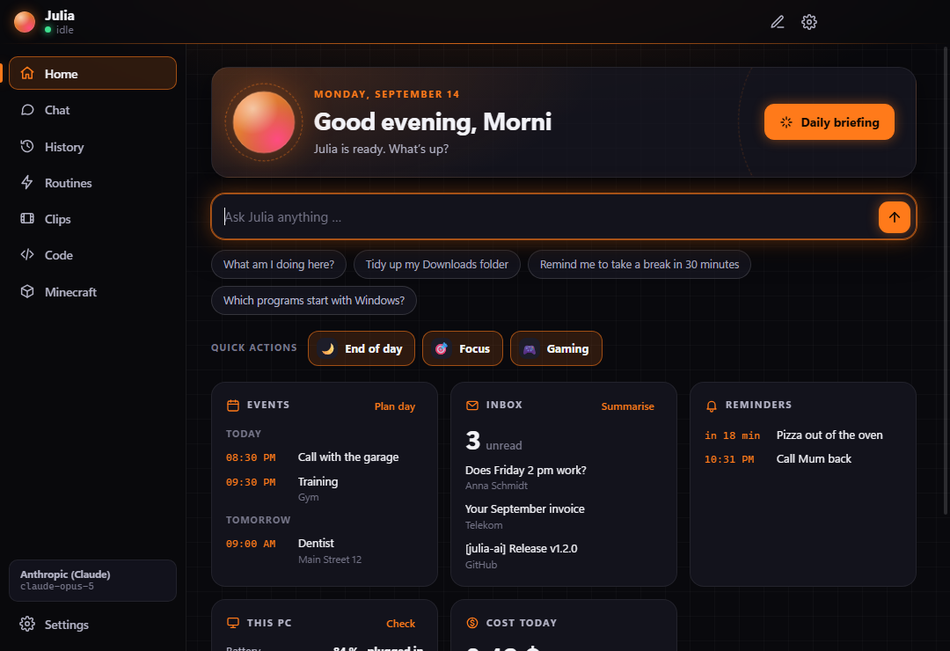Click the History clock icon in sidebar
950x651 pixels.
click(27, 146)
